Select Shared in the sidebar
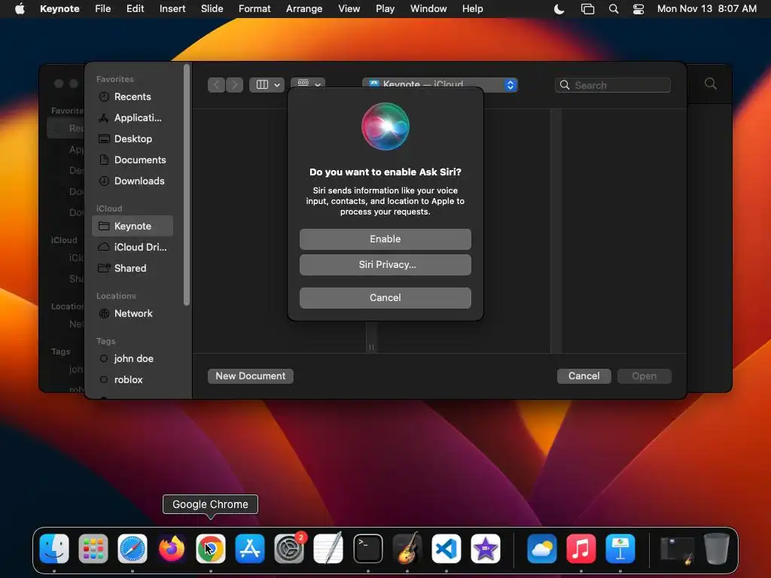The width and height of the screenshot is (771, 578). (133, 269)
